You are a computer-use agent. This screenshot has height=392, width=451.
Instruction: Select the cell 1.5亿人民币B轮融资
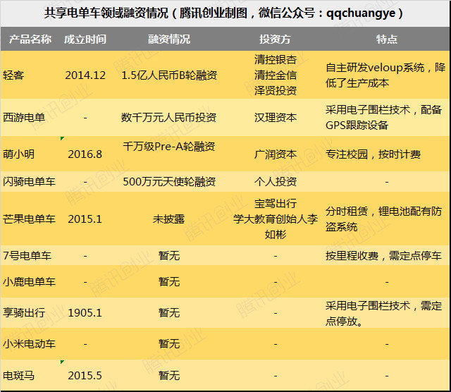coord(169,75)
